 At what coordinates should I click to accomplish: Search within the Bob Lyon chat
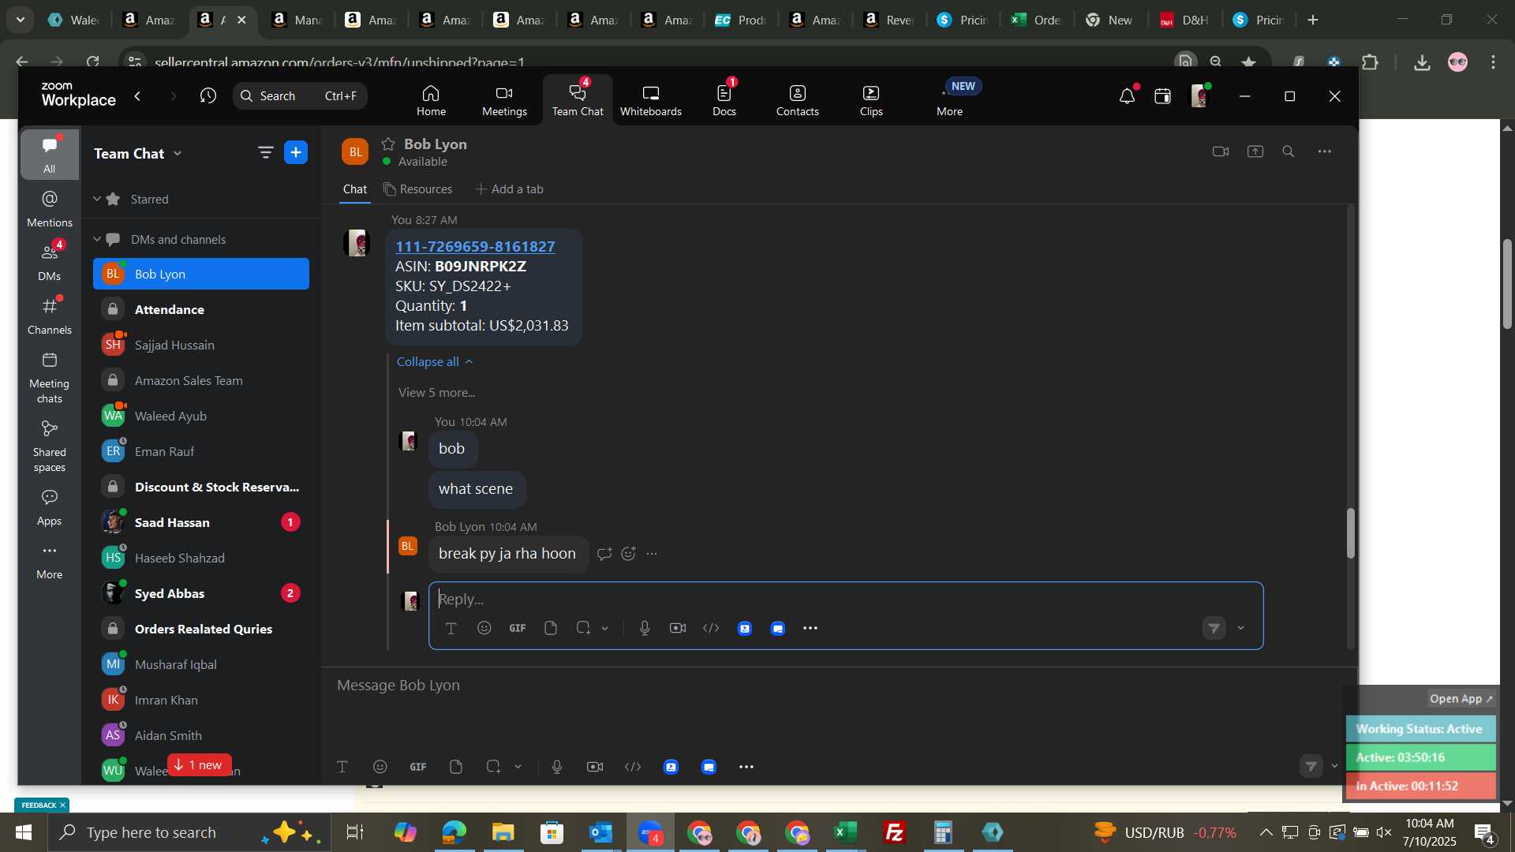point(1289,151)
